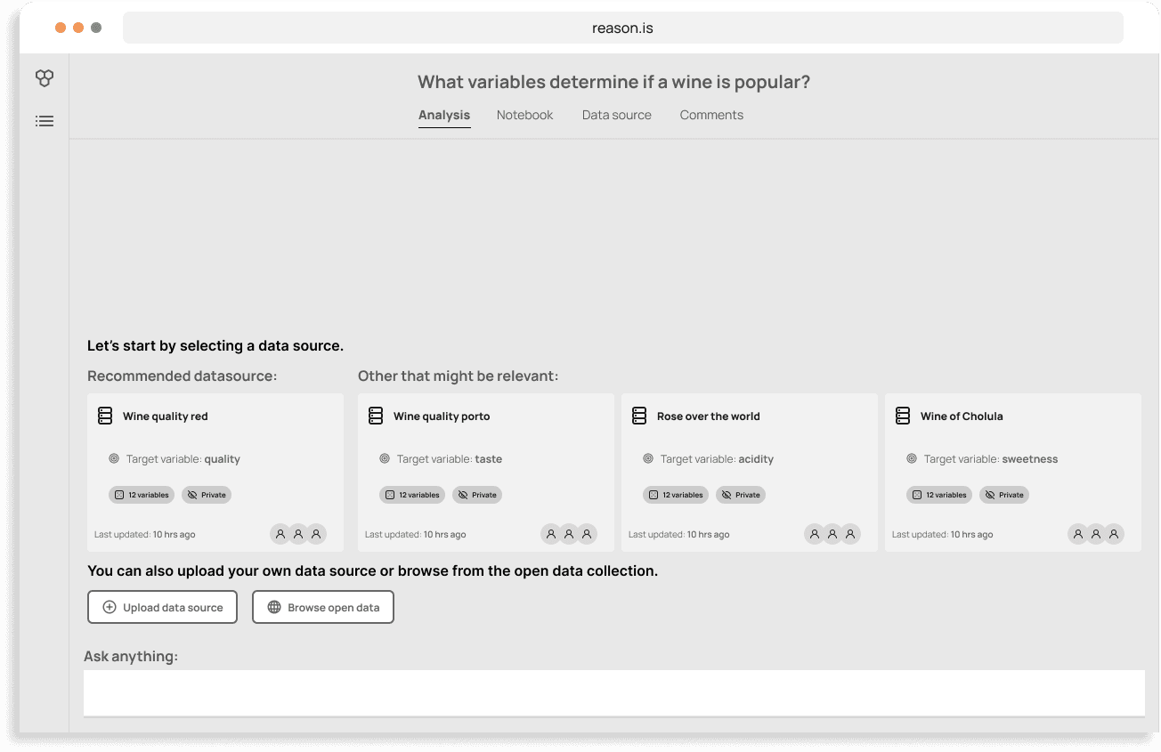The width and height of the screenshot is (1161, 752).
Task: Click an avatar icon on Wine of Cholula card
Action: [x=1078, y=533]
